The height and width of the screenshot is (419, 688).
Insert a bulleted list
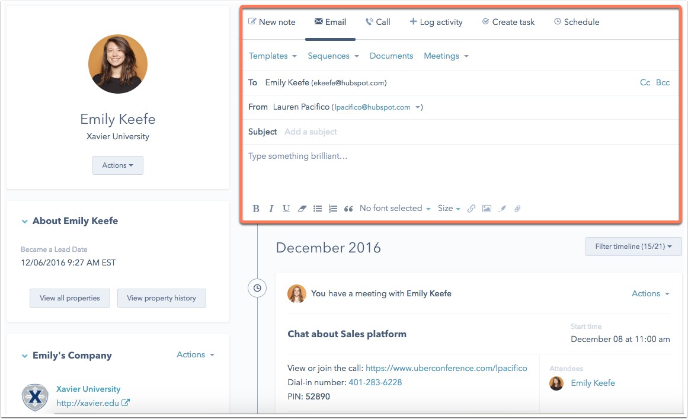click(318, 209)
